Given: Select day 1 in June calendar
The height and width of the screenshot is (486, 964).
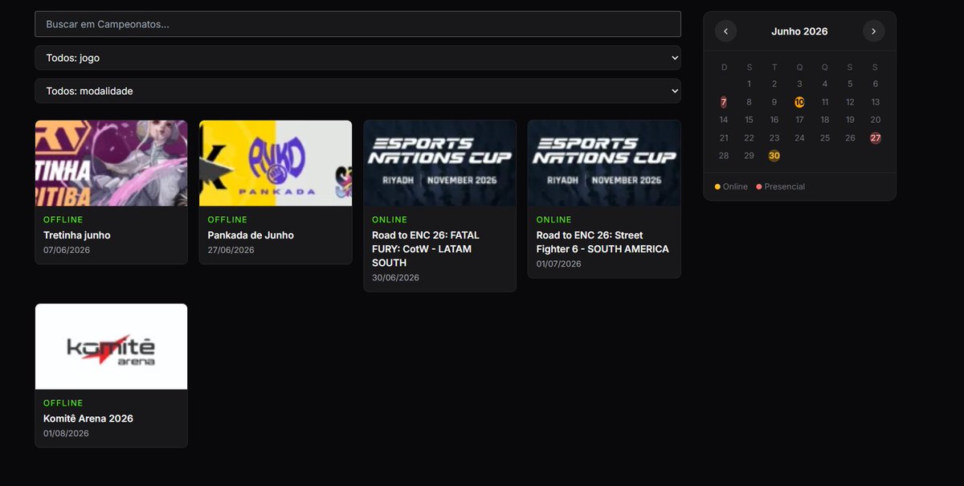Looking at the screenshot, I should 749,84.
